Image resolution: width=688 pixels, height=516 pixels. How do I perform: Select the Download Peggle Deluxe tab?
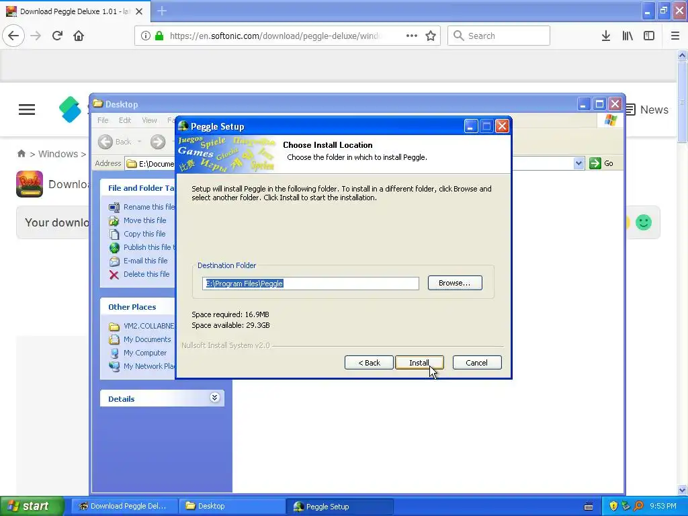75,11
